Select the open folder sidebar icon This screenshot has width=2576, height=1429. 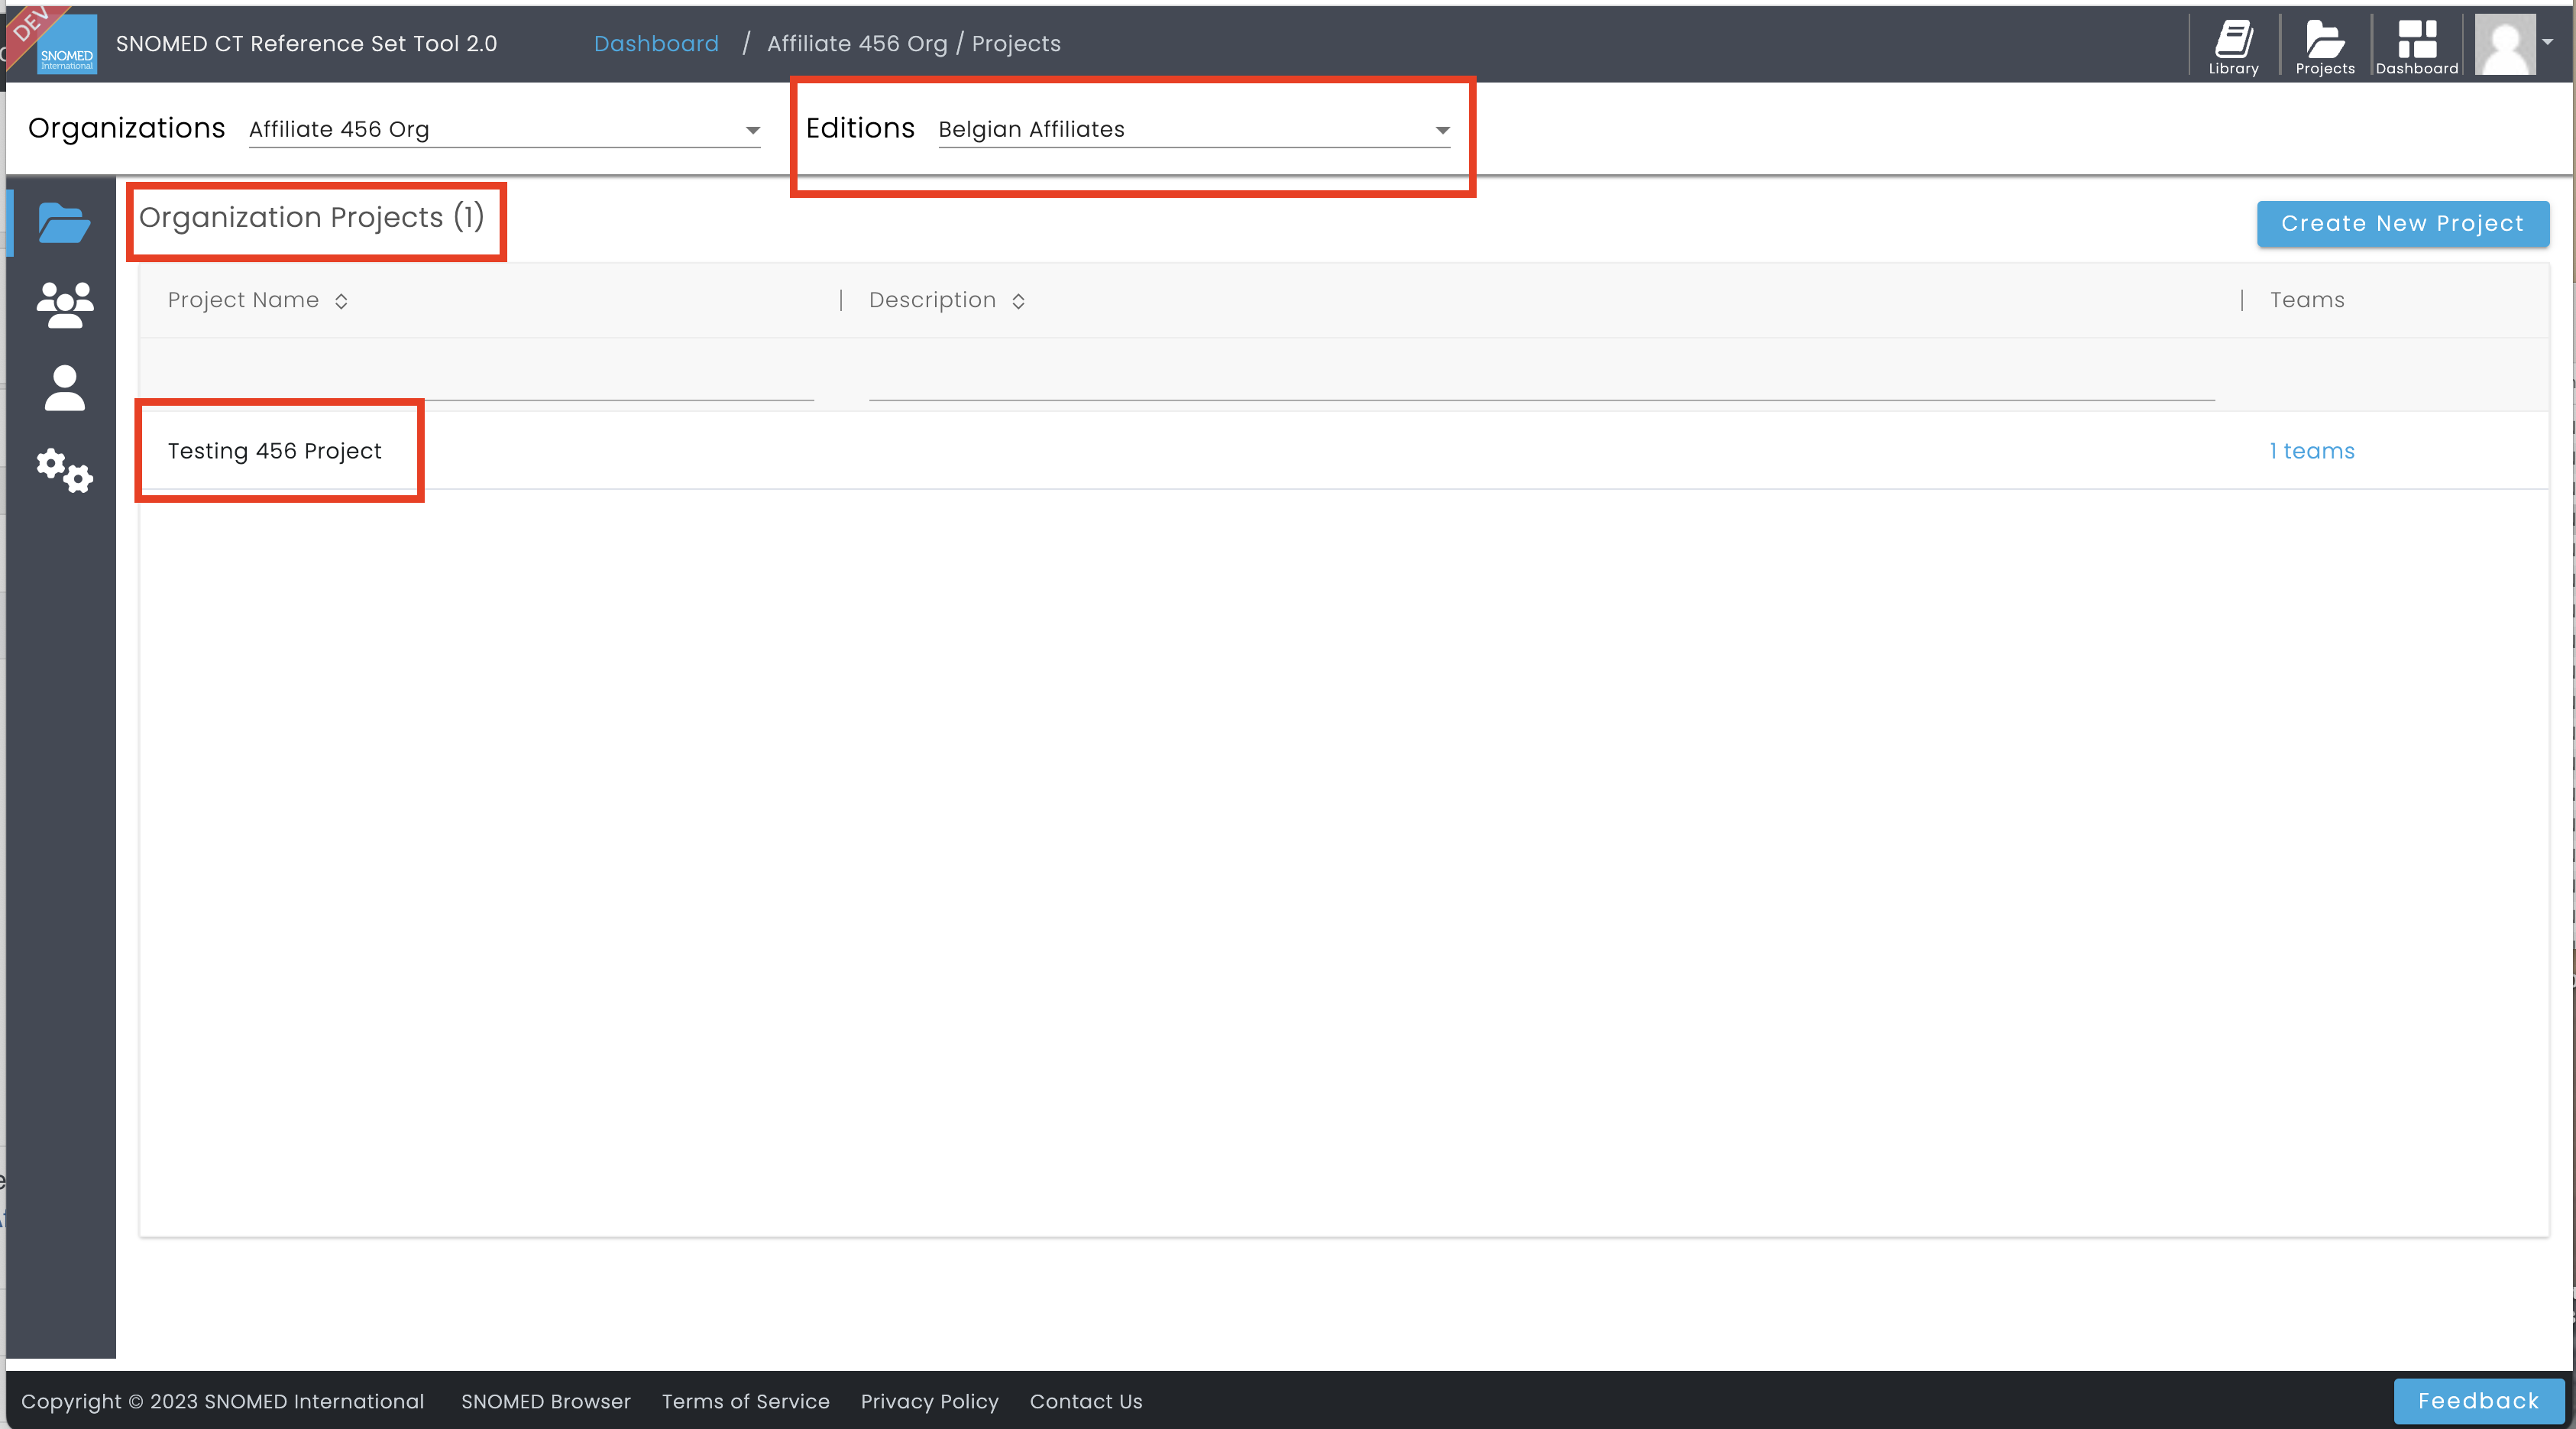click(x=64, y=222)
